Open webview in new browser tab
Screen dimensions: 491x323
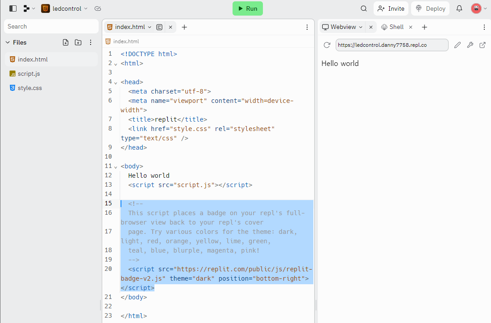click(483, 45)
